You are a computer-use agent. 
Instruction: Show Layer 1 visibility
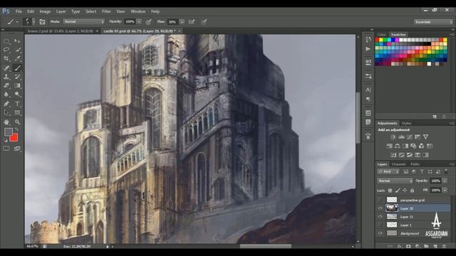click(x=380, y=225)
